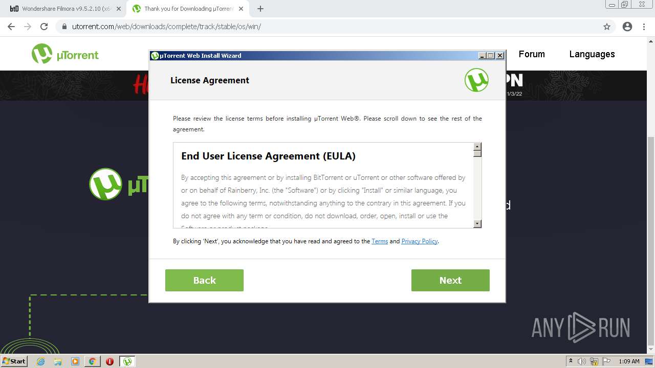Open the Languages menu
Viewport: 655px width, 368px height.
592,54
